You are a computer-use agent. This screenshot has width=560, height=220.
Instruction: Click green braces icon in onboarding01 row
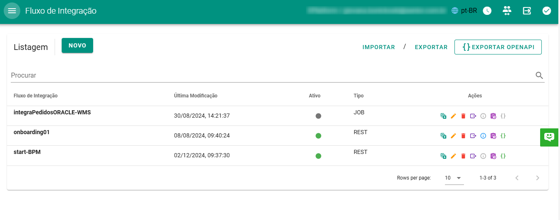coord(503,136)
